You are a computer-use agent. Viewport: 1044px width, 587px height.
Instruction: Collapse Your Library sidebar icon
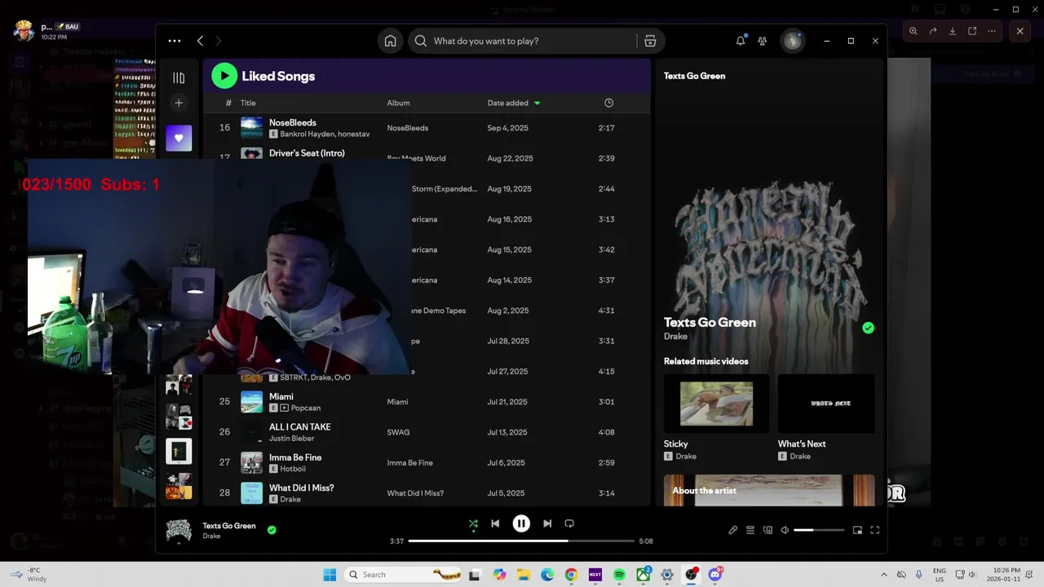point(179,78)
